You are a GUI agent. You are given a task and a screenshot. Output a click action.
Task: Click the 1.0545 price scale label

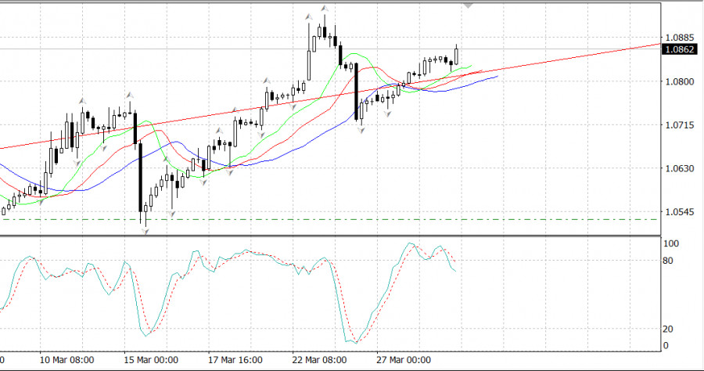click(x=680, y=212)
